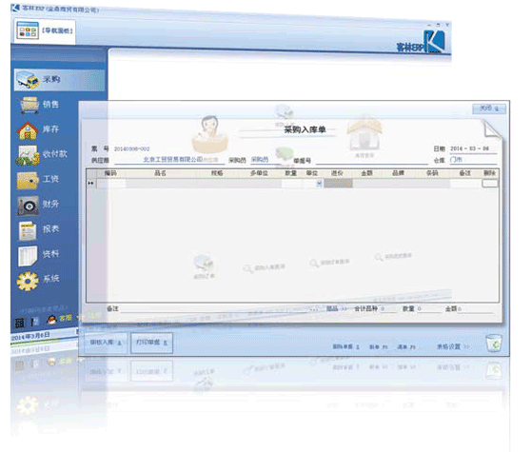Open the 资料 data binder icon
This screenshot has height=452, width=531.
pyautogui.click(x=28, y=255)
